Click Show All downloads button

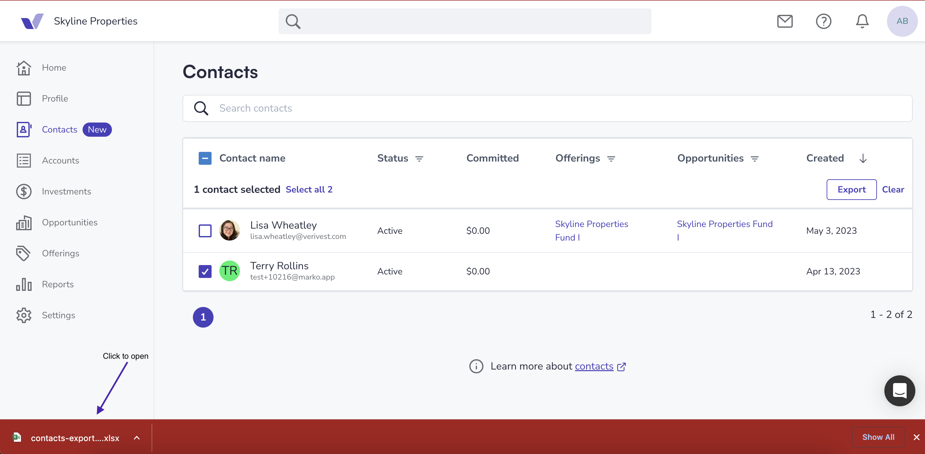878,437
